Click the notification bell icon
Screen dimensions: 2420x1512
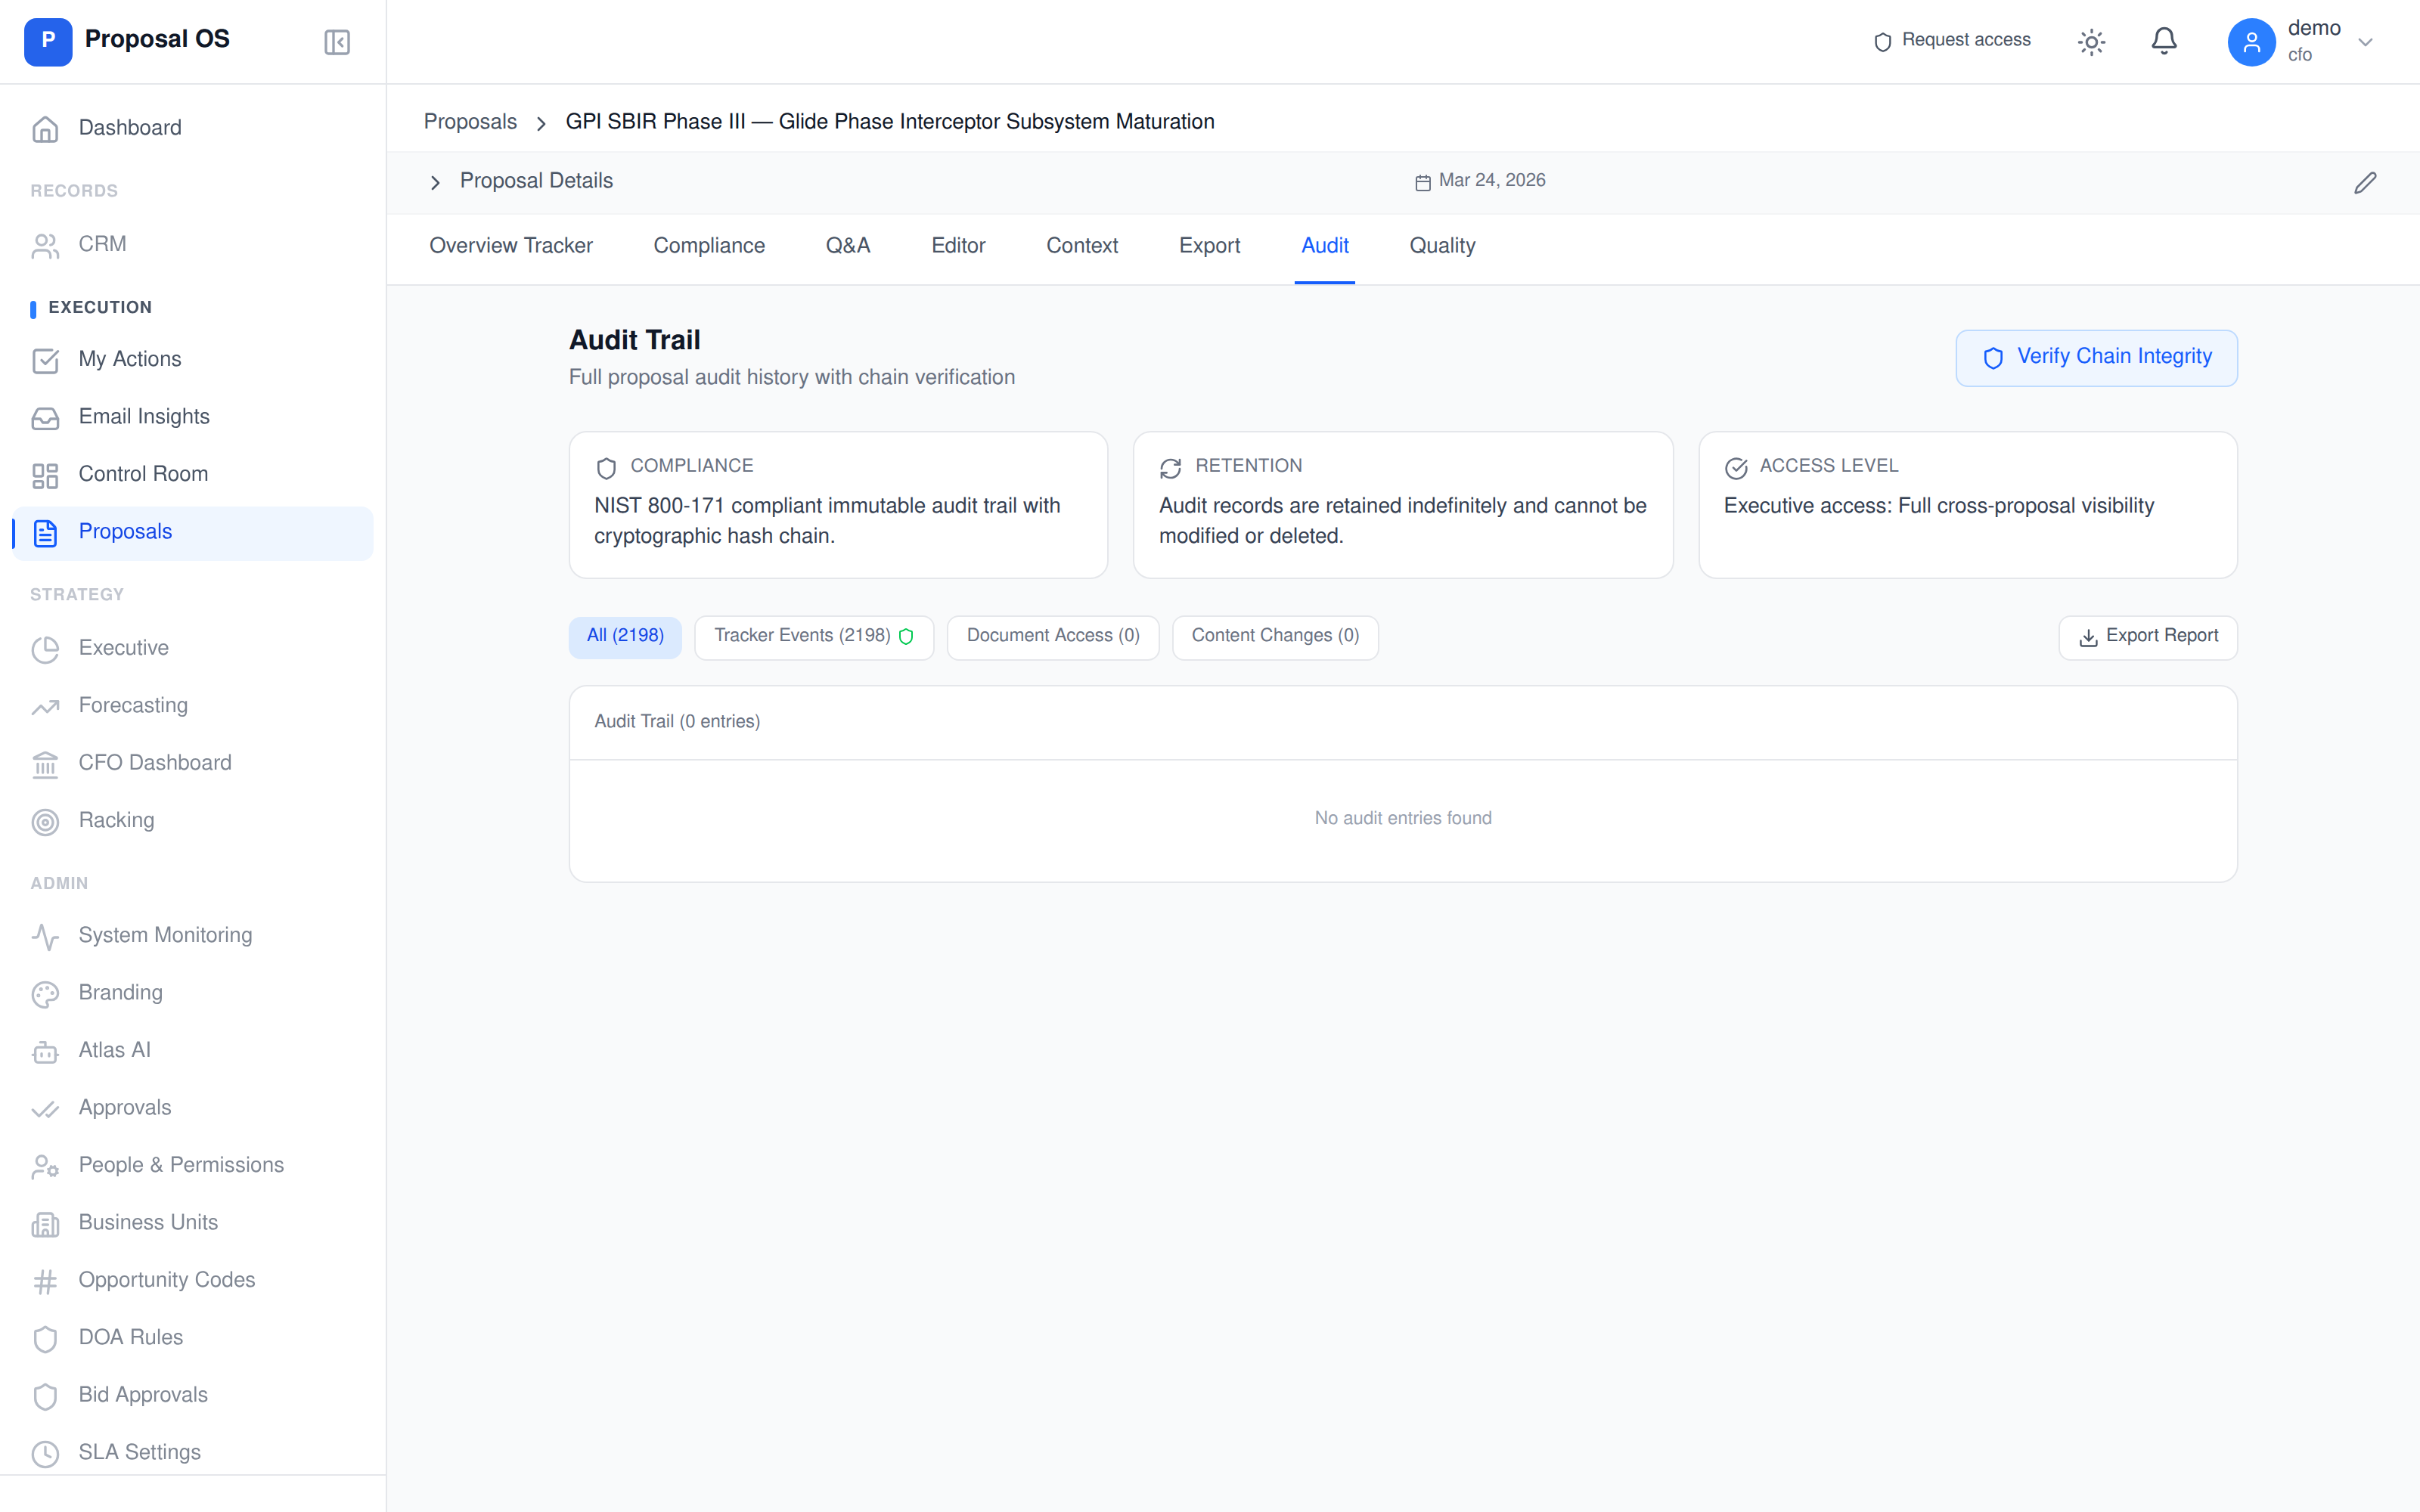2163,41
